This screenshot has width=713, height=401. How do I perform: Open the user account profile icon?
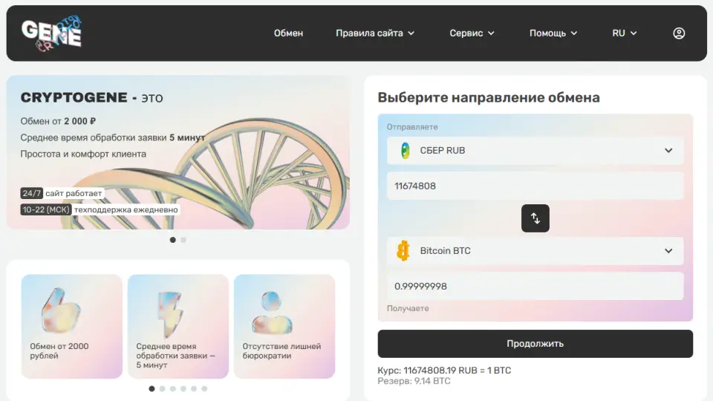tap(678, 33)
